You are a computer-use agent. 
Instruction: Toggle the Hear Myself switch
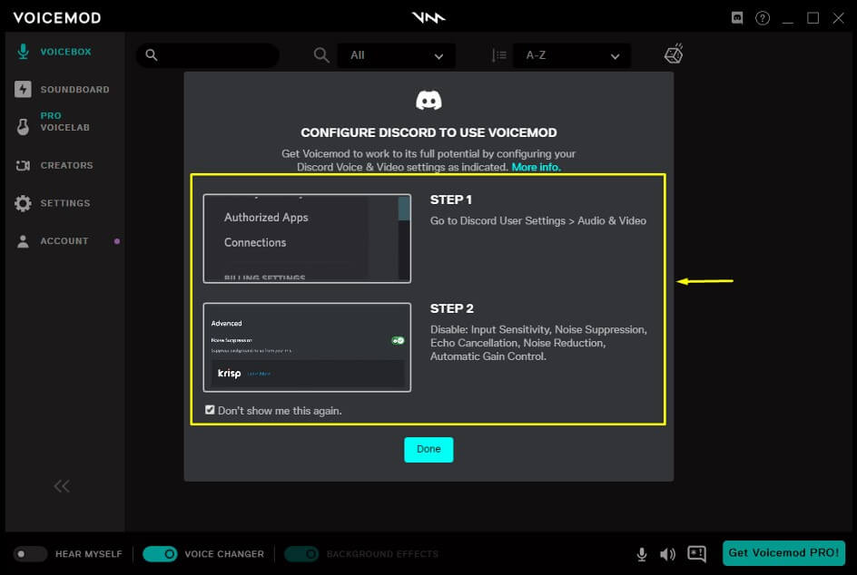31,554
